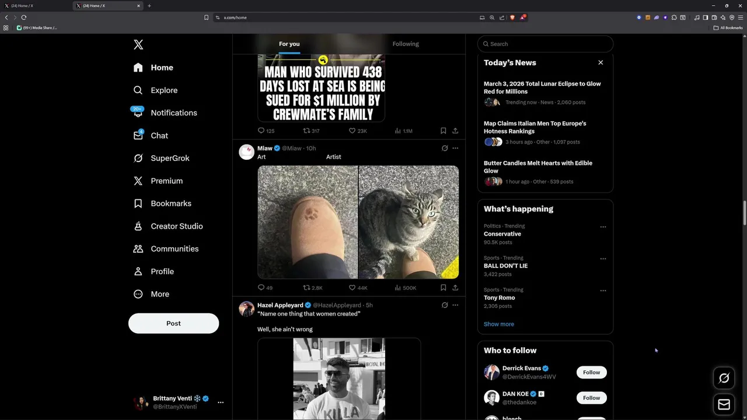The width and height of the screenshot is (747, 420).
Task: Open Chat envelope icon in sidebar
Action: (x=138, y=135)
